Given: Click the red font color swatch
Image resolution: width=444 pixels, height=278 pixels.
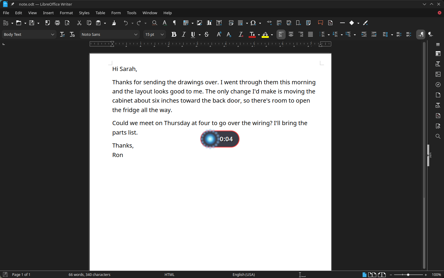Looking at the screenshot, I should (x=252, y=35).
